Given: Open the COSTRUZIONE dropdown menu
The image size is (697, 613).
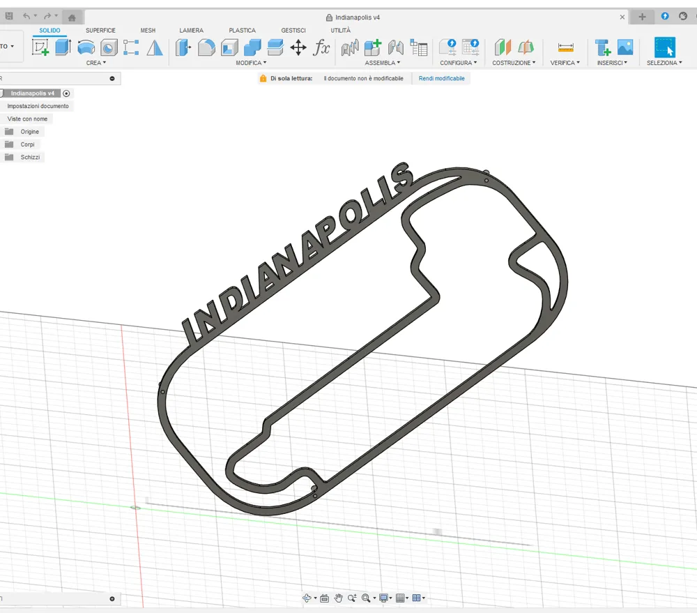Looking at the screenshot, I should (514, 63).
